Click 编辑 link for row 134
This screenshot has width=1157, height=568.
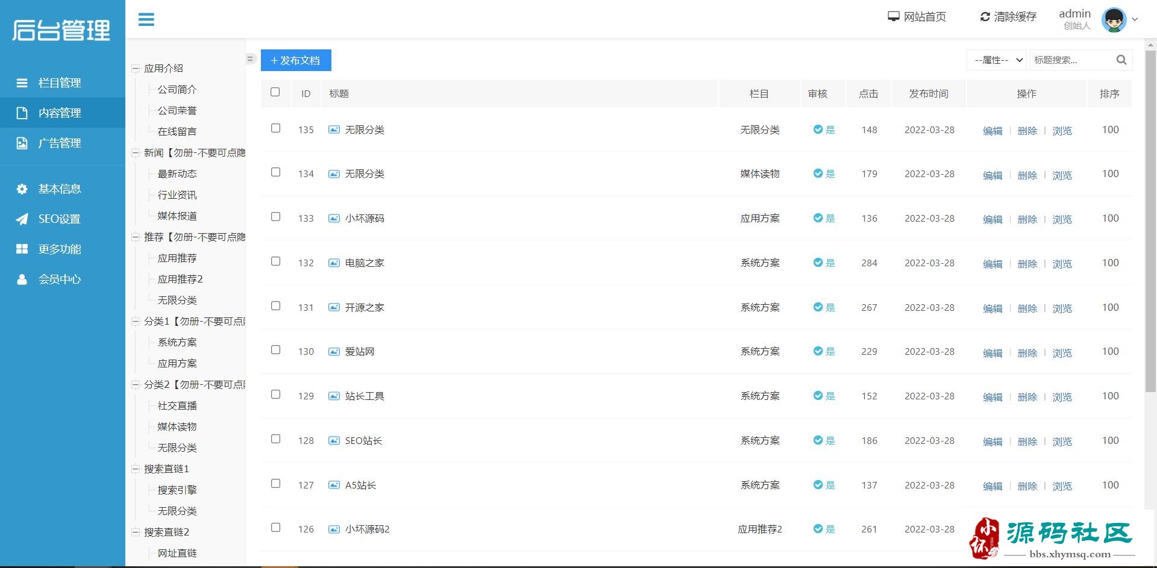992,175
